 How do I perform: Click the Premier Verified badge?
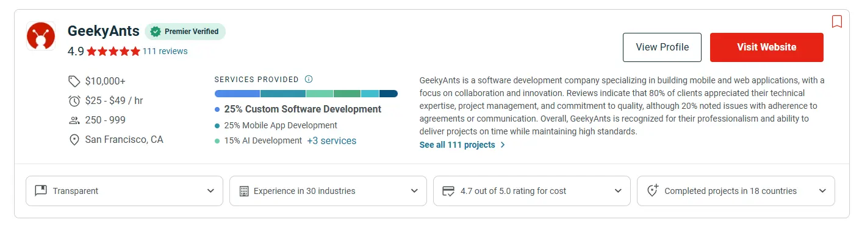coord(185,32)
